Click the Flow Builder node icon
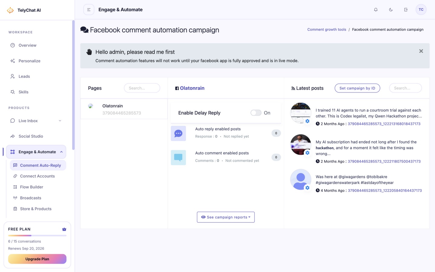The width and height of the screenshot is (435, 272). (15, 187)
